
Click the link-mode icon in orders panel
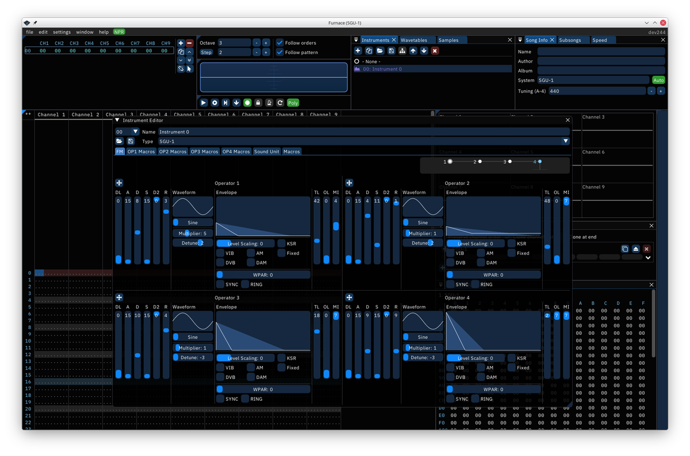pyautogui.click(x=181, y=69)
